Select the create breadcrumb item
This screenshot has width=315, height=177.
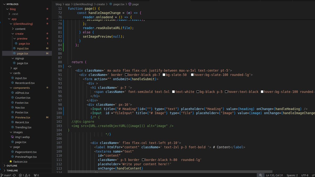pyautogui.click(x=101, y=4)
